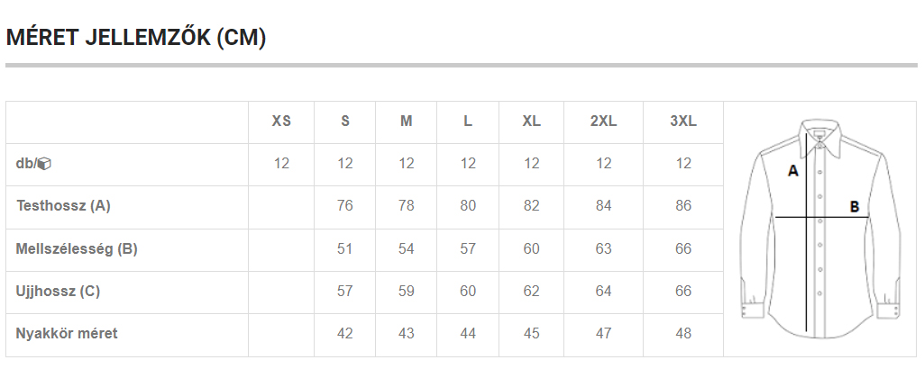This screenshot has height=378, width=924.
Task: Select the L size column header
Action: pos(468,121)
